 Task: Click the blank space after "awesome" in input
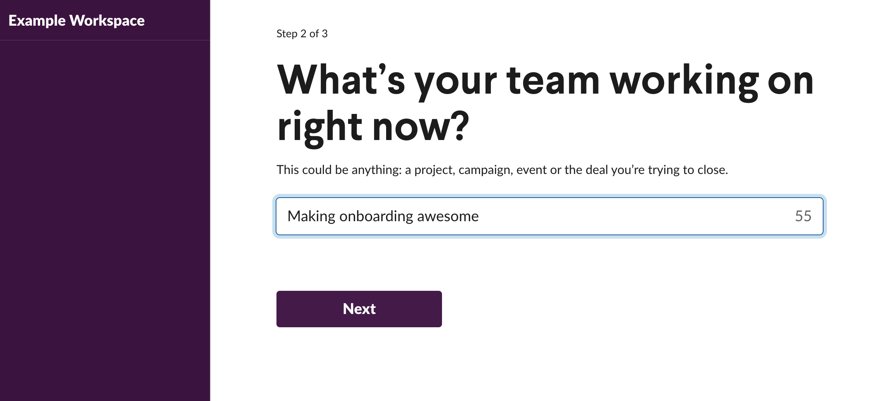point(621,216)
